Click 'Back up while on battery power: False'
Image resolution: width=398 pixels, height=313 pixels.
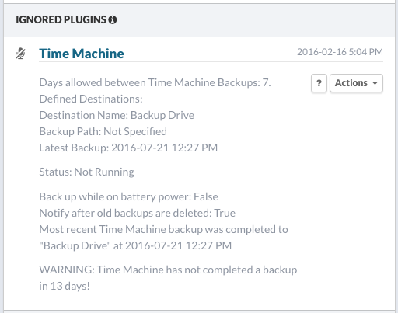click(128, 196)
